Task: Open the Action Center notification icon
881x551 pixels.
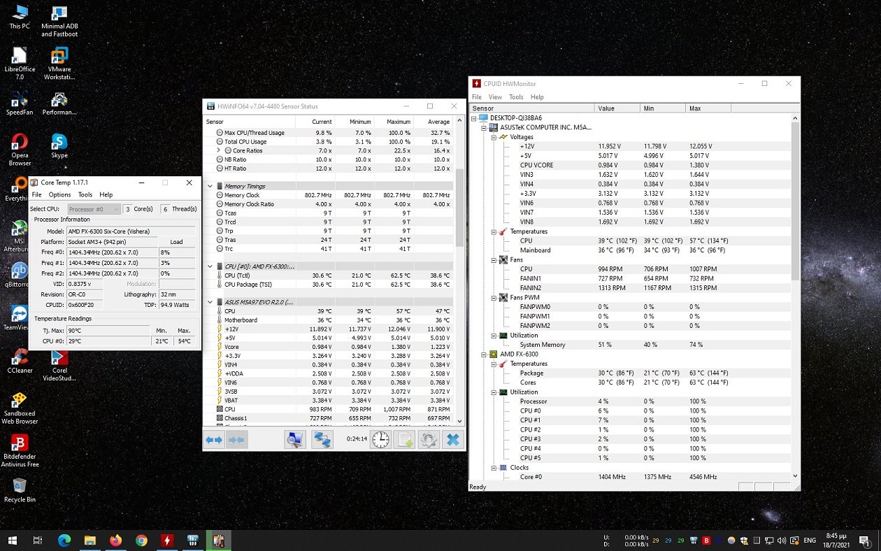Action: (x=865, y=541)
